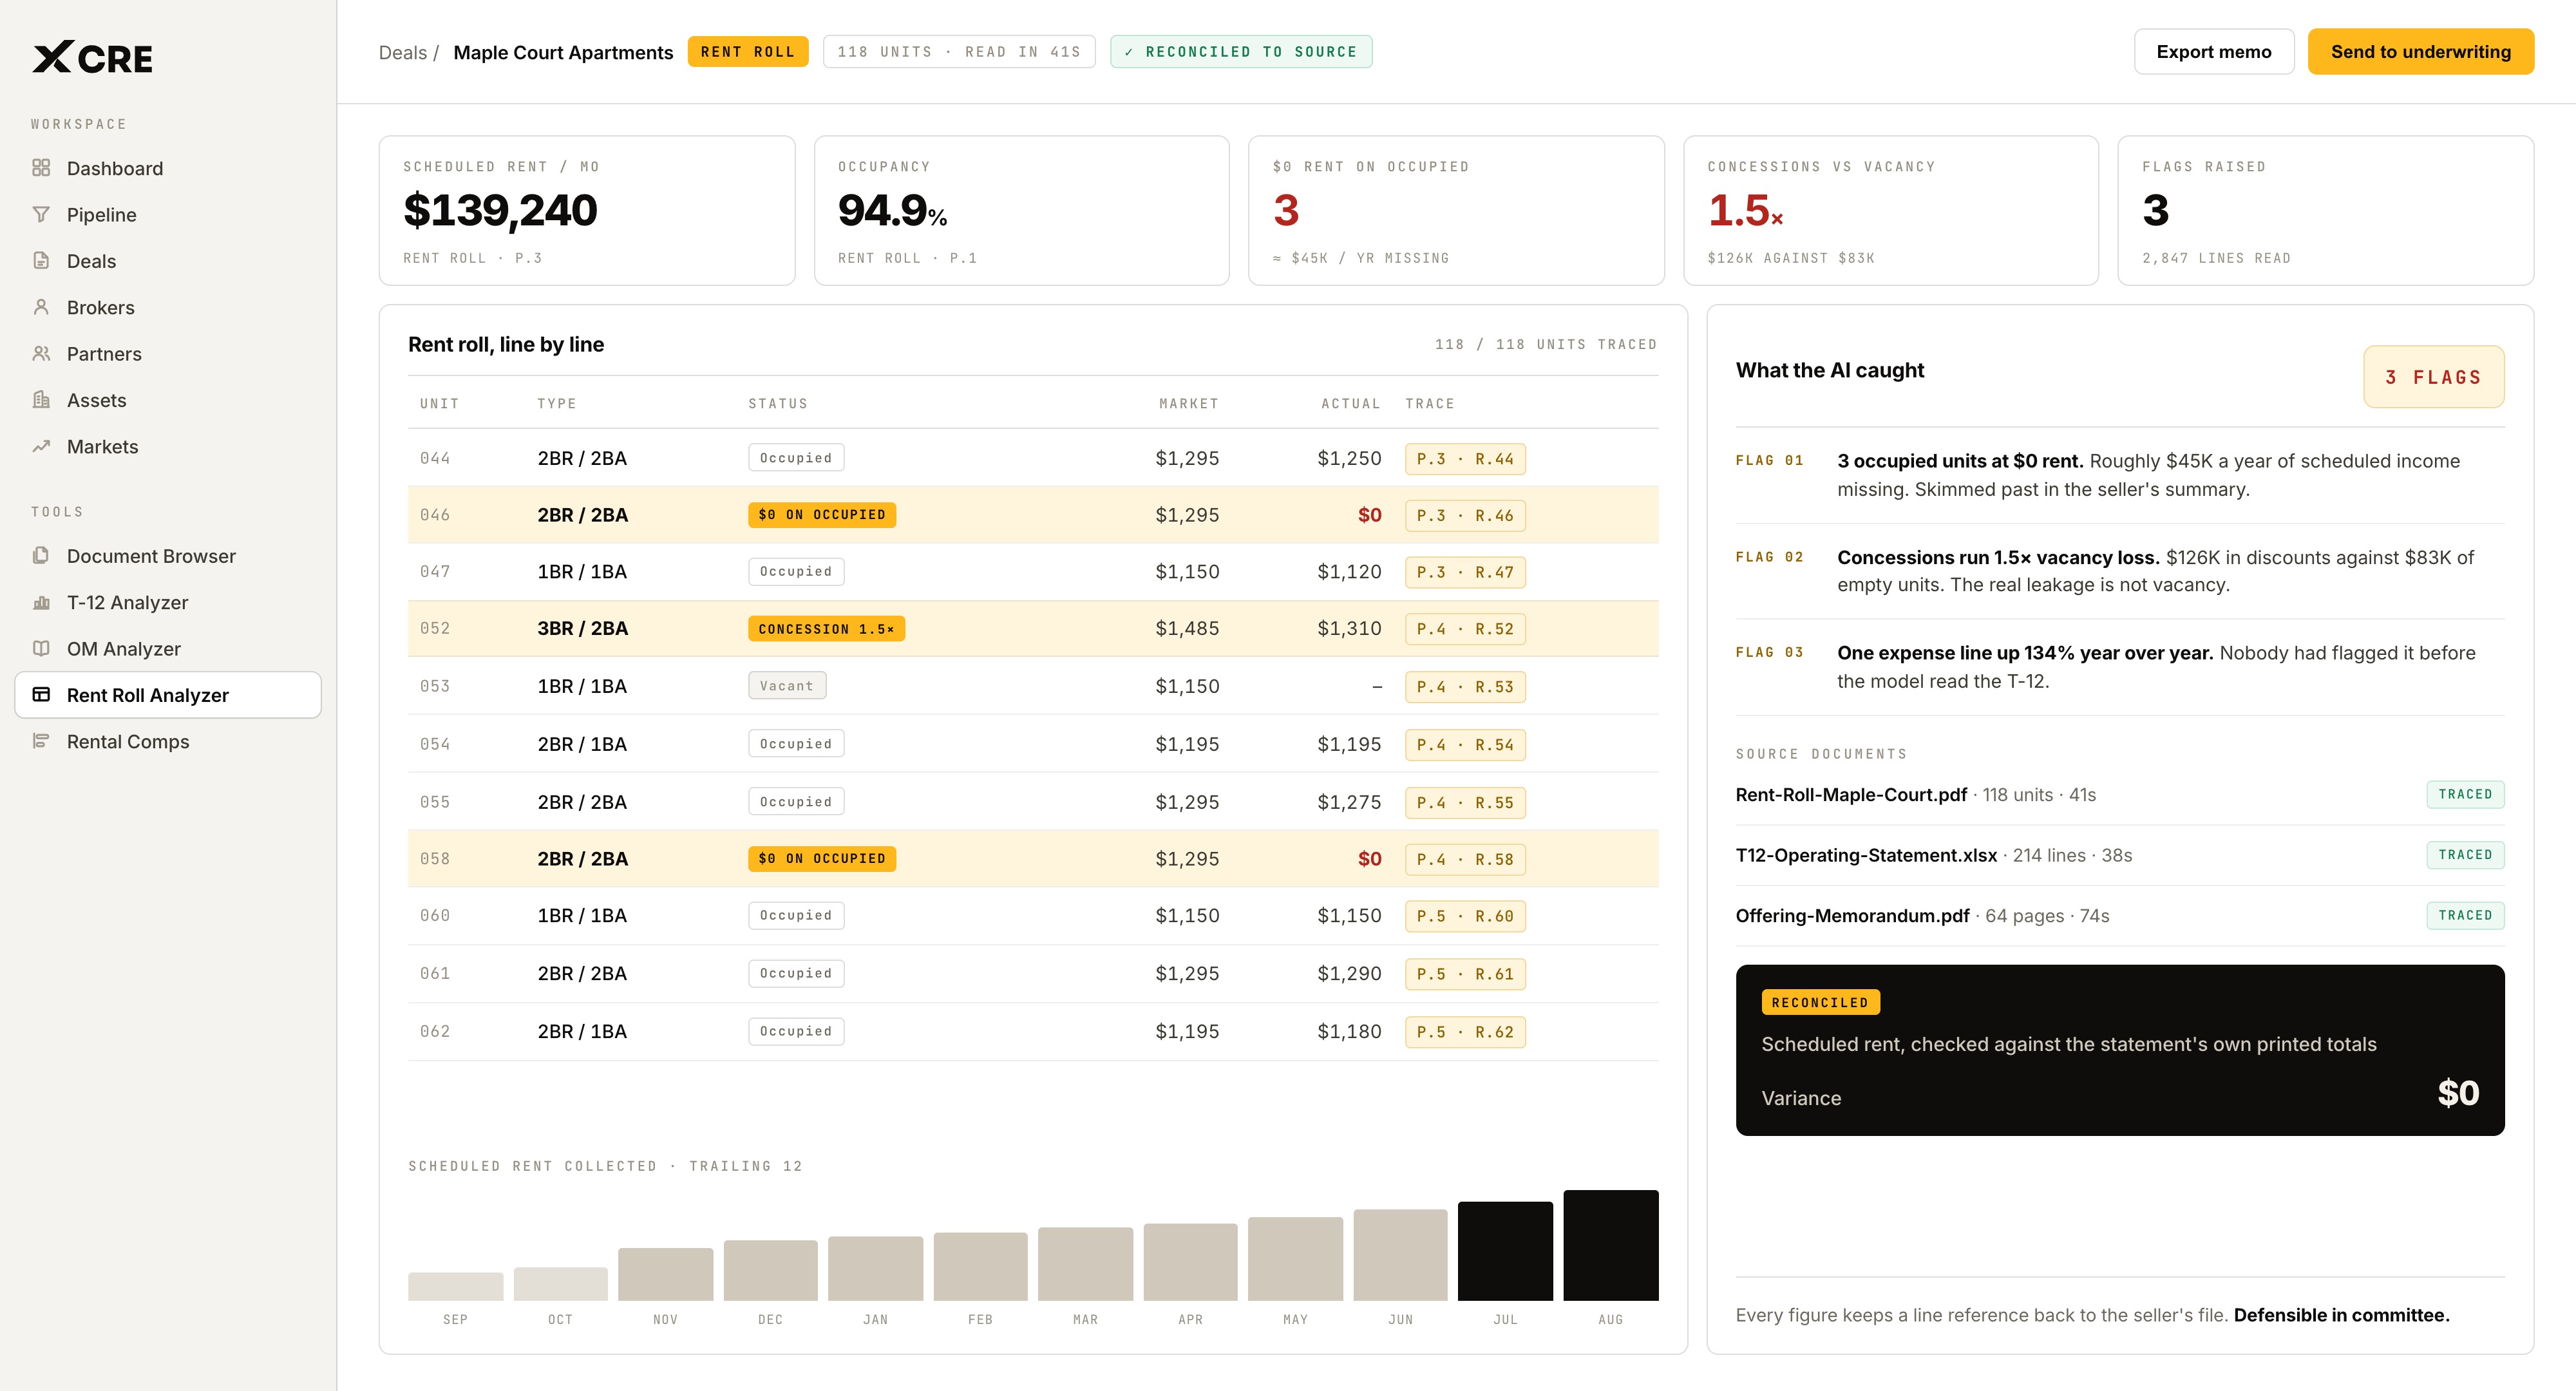
Task: Open the Markets trend-line icon
Action: (x=41, y=446)
